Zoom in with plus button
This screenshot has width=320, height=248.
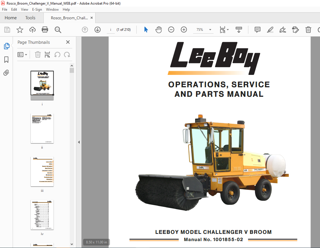click(184, 30)
